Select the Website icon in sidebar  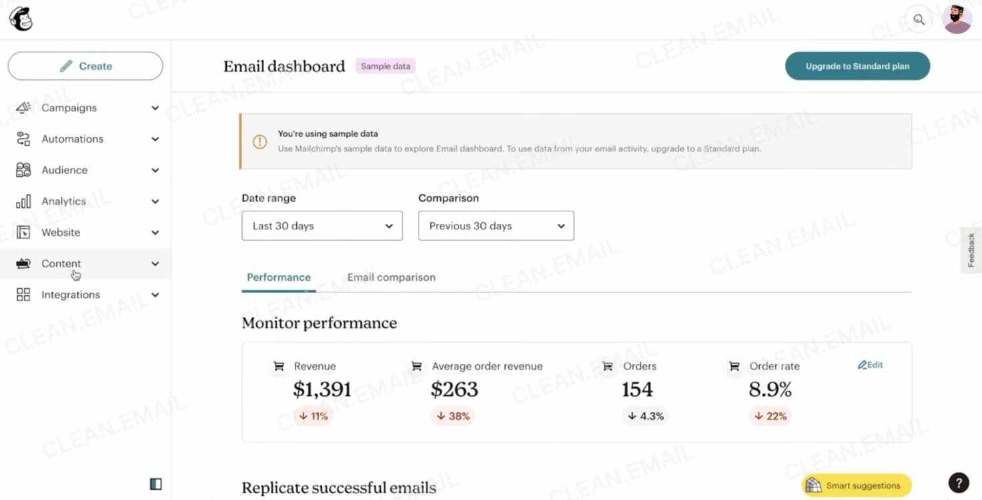[x=24, y=232]
